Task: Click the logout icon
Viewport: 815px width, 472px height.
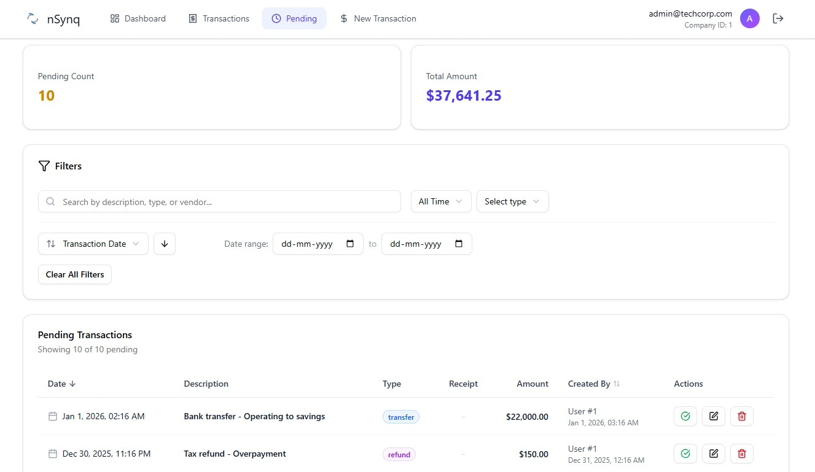Action: [778, 18]
